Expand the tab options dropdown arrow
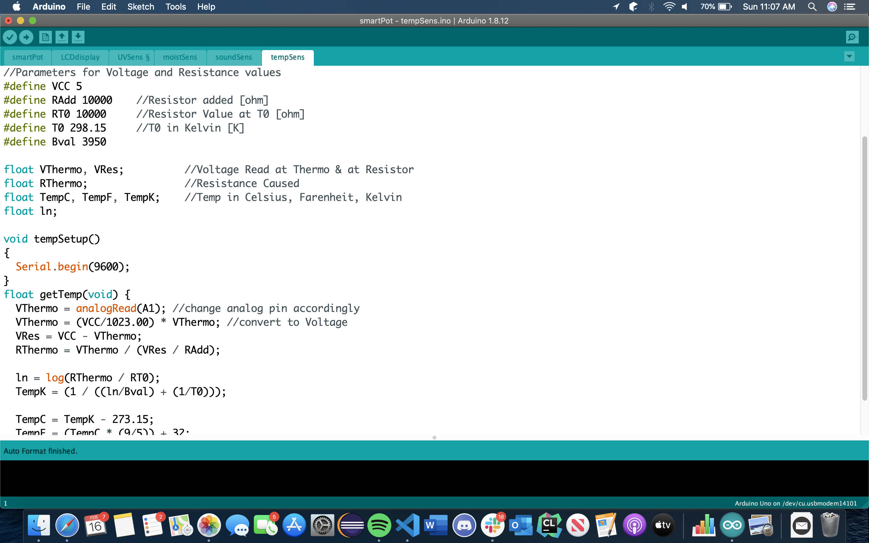 pos(849,56)
